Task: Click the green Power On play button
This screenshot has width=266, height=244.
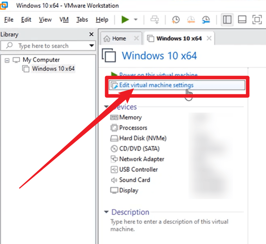Action: (x=125, y=20)
